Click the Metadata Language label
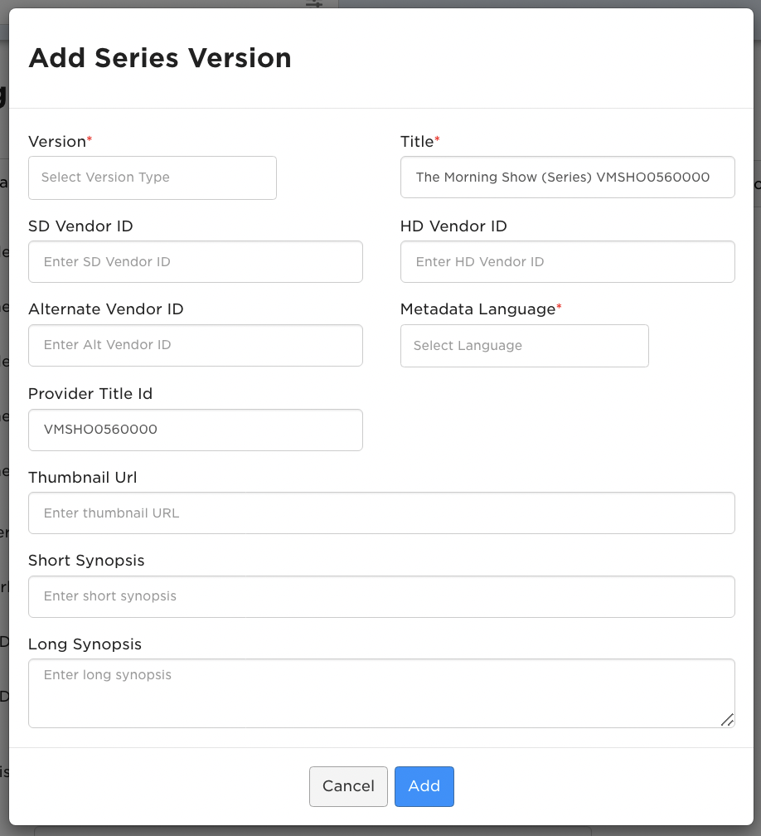 [x=478, y=309]
